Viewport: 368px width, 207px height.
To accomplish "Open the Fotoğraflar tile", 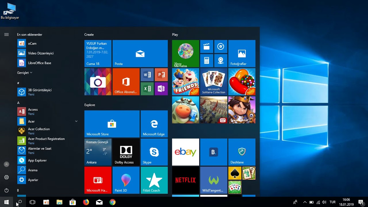I will (242, 53).
